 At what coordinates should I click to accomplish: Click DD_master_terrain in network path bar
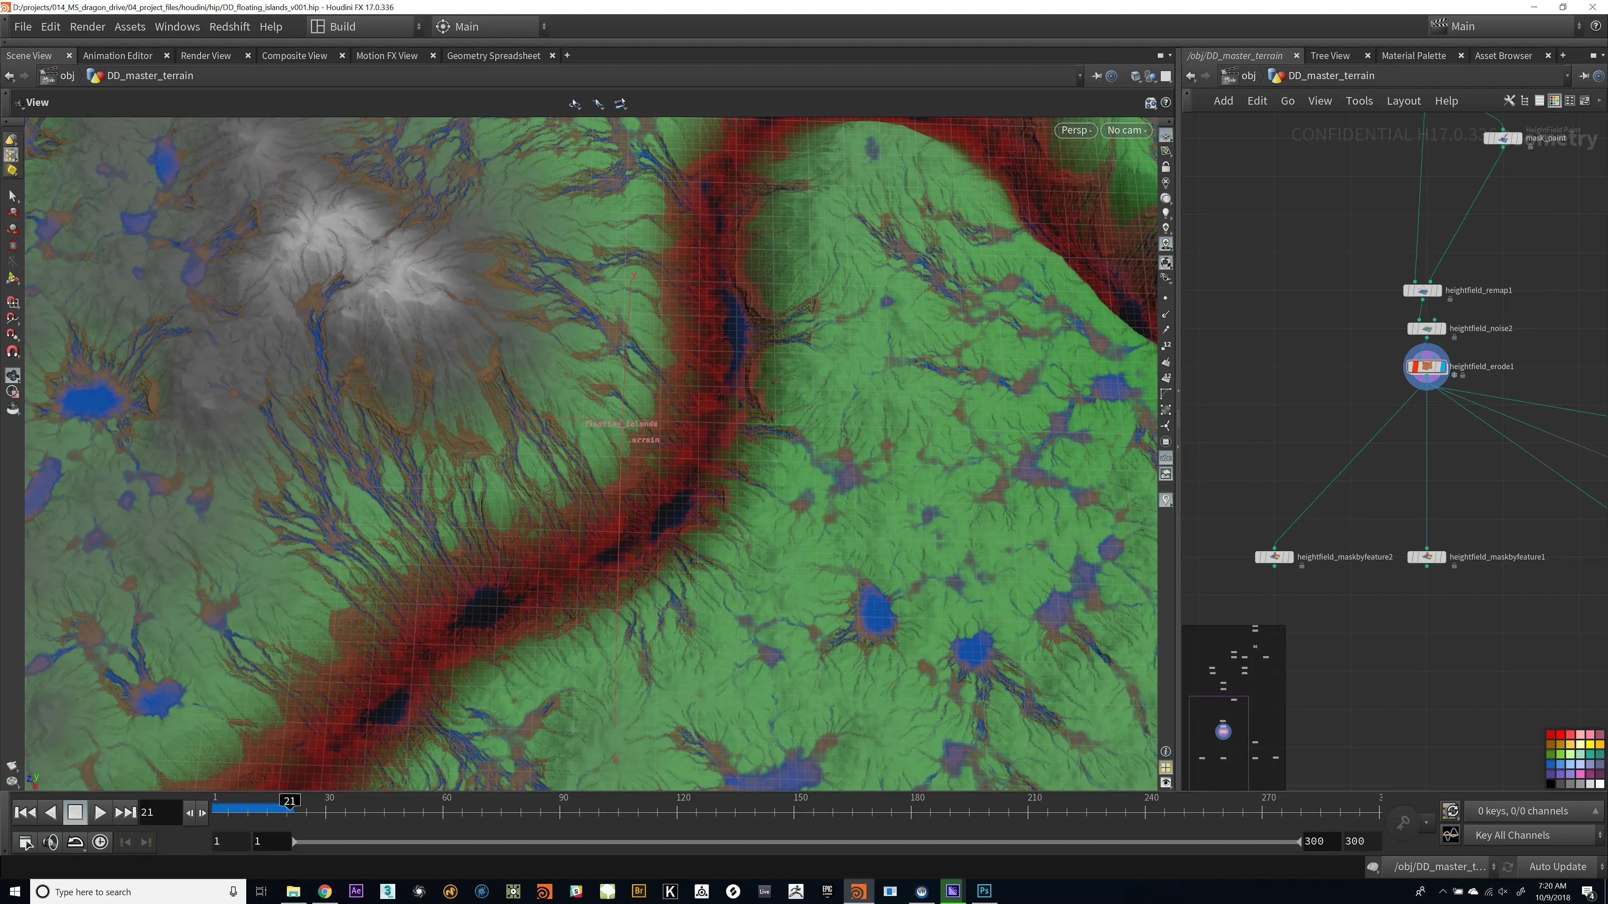[1331, 75]
